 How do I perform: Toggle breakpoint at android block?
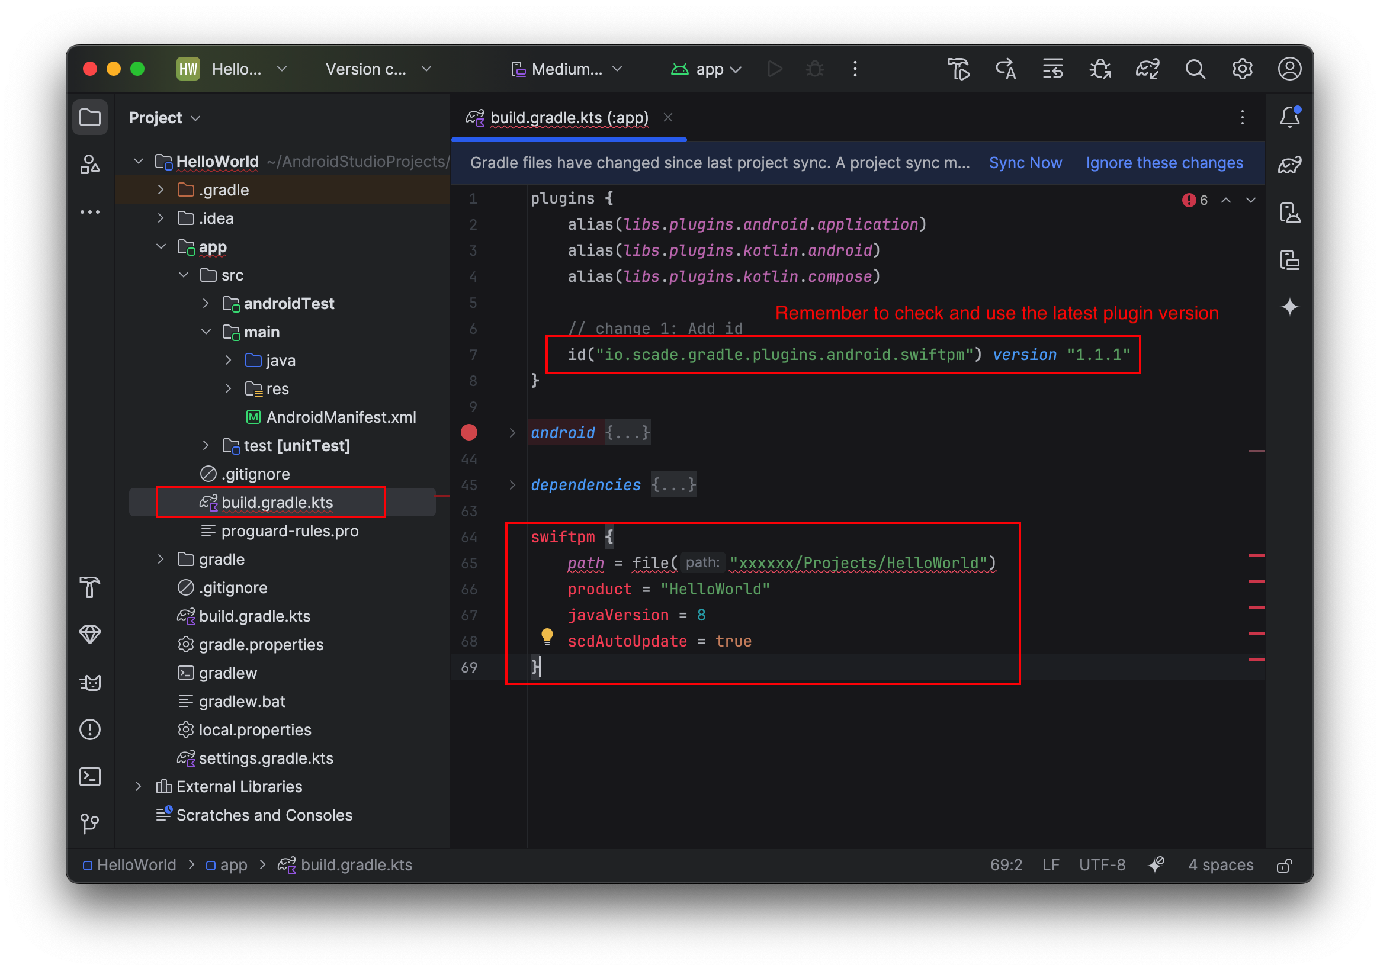tap(469, 433)
